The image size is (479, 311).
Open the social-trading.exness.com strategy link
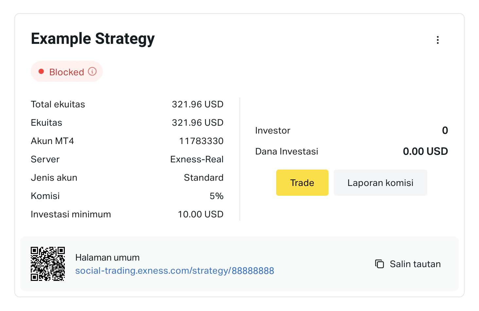coord(175,271)
